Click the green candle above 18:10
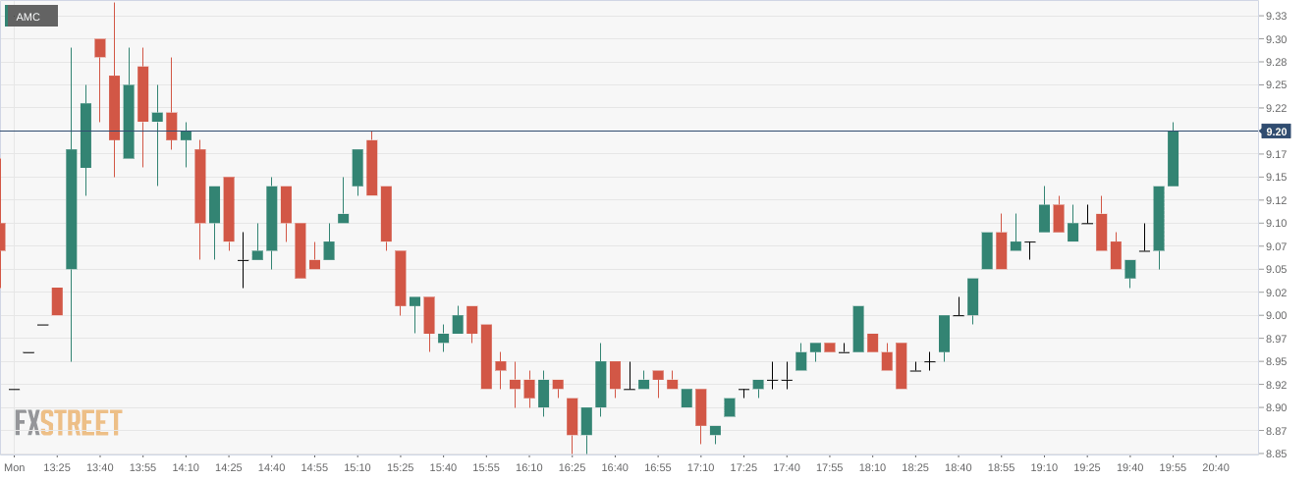Screen dimensions: 1316x480 [858, 328]
